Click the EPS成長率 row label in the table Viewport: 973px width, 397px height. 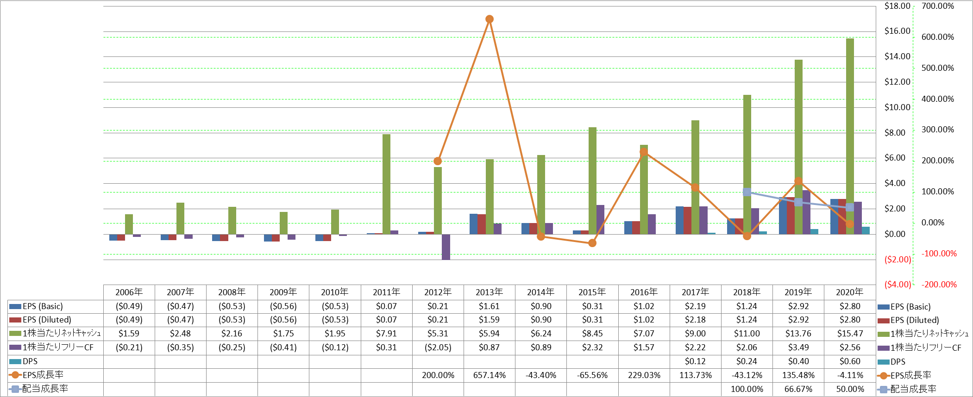point(43,375)
